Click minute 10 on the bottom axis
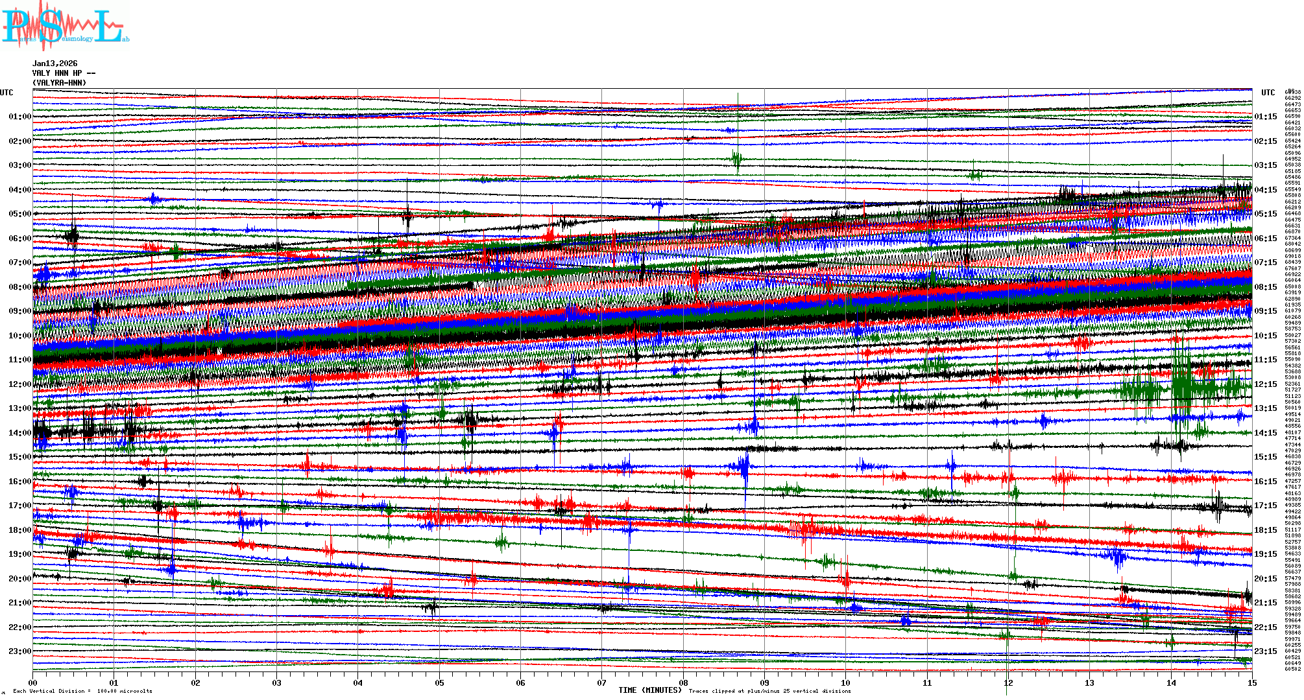 [845, 682]
